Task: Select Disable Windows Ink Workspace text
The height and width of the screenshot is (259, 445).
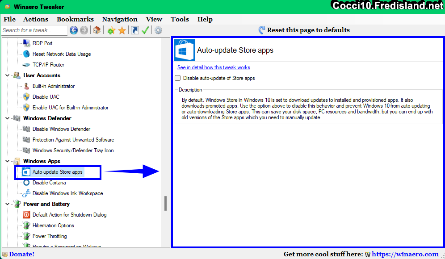Action: 67,193
